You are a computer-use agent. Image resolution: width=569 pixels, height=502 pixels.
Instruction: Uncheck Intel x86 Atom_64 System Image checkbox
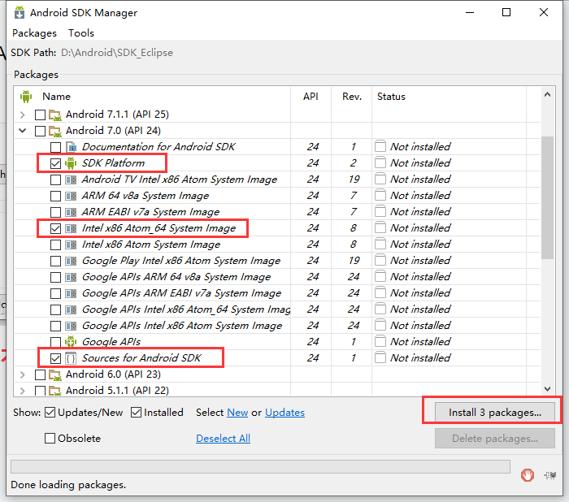pos(55,228)
